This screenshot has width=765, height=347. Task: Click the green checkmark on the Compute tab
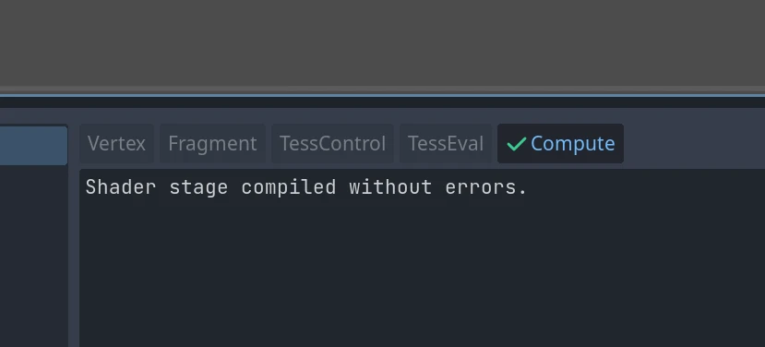point(516,144)
